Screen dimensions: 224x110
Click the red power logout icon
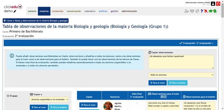tap(218, 4)
